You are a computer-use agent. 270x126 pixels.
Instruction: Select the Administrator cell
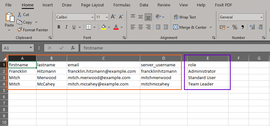click(x=208, y=71)
